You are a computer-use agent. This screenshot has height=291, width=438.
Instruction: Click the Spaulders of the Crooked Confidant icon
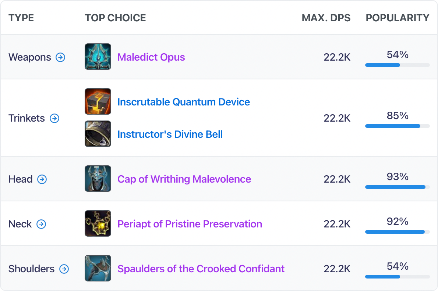(98, 269)
